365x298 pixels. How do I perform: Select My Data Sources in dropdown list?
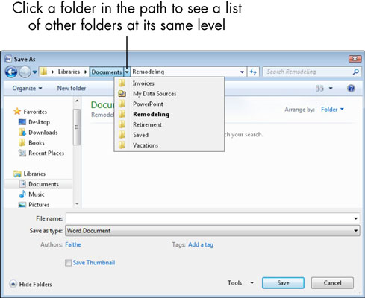[x=169, y=94]
